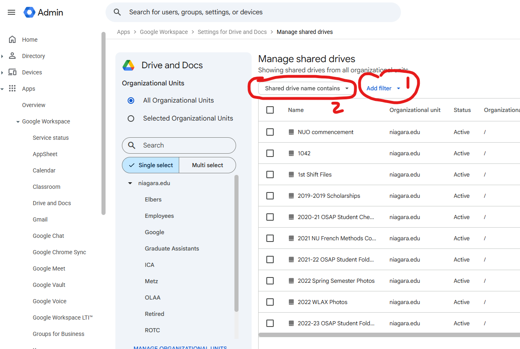520x349 pixels.
Task: Tick the select-all checkbox in table header
Action: (270, 110)
